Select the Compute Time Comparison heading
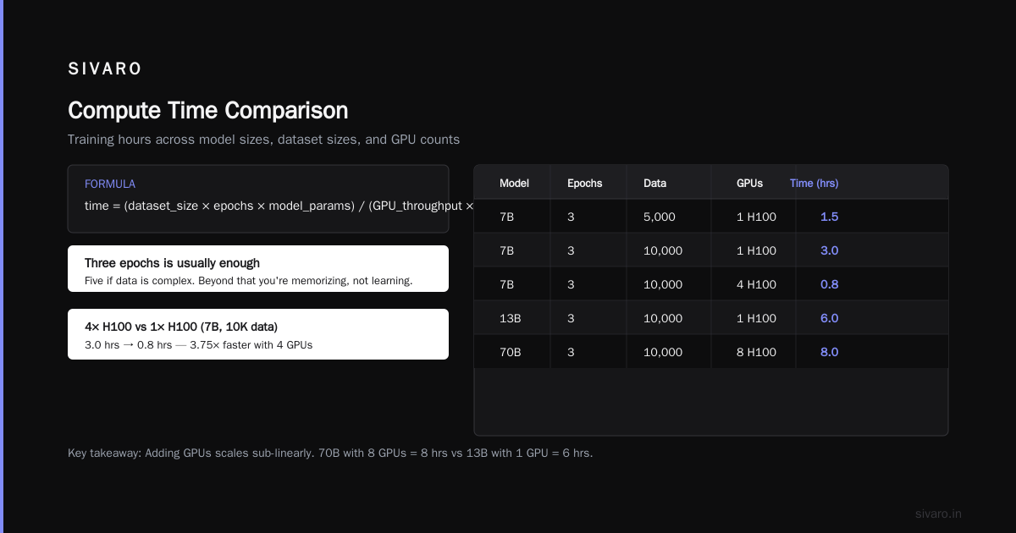The height and width of the screenshot is (533, 1016). pyautogui.click(x=207, y=111)
